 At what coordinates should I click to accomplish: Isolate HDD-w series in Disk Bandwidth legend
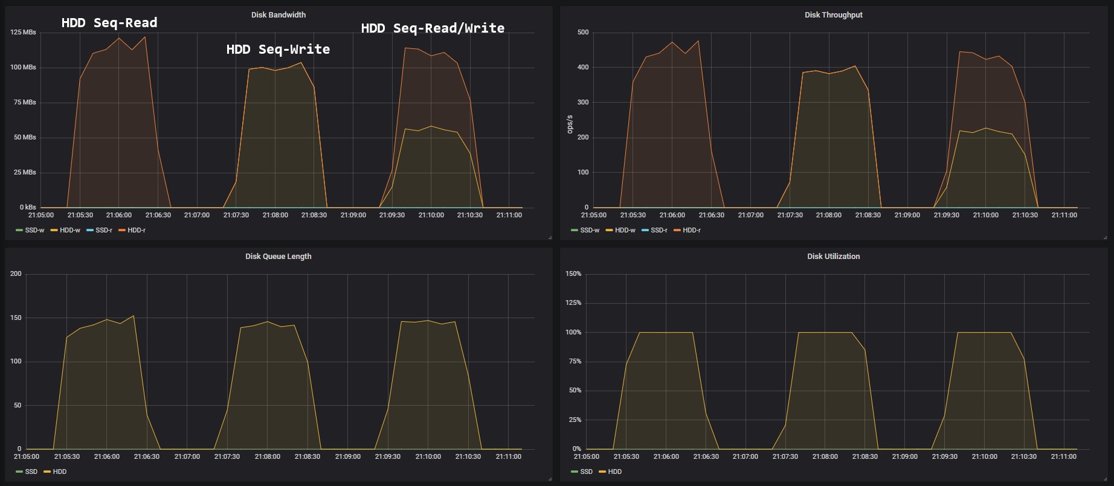tap(70, 230)
